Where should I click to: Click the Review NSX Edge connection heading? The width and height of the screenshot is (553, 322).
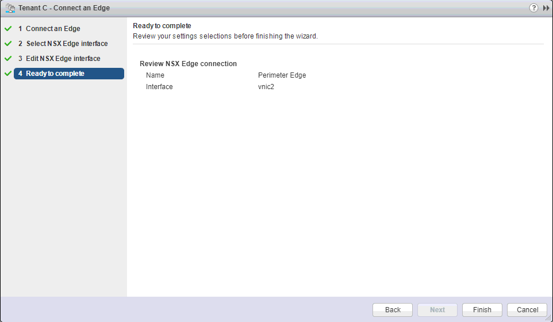point(188,64)
